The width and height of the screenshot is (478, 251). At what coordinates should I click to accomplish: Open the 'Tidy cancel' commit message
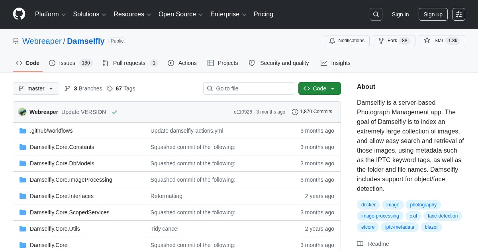point(165,229)
